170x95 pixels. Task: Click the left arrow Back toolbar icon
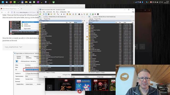[61, 14]
